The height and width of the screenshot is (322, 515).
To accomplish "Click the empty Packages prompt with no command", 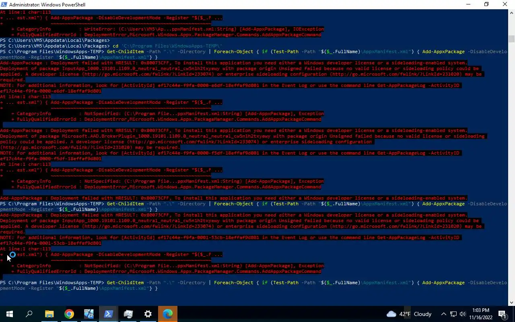I will point(55,40).
